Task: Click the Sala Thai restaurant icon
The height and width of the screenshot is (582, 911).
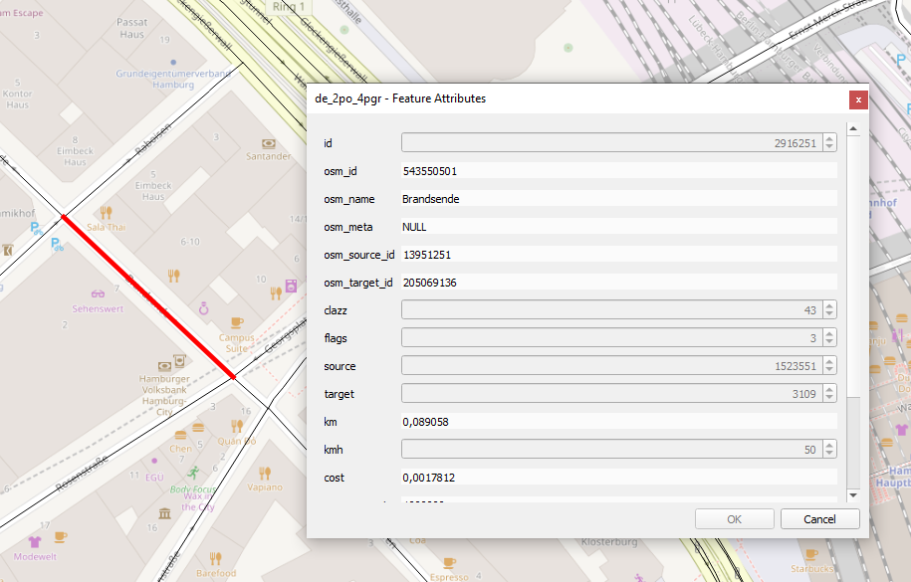Action: click(x=106, y=213)
